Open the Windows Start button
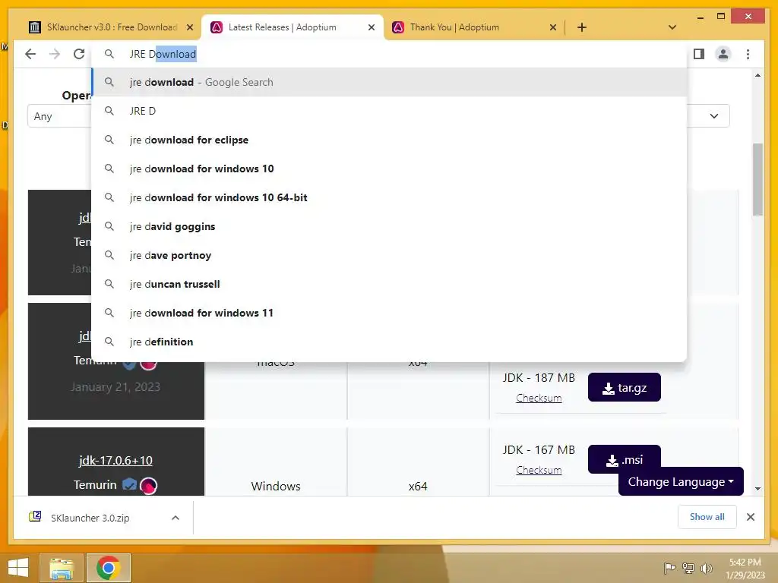778x583 pixels. tap(18, 568)
